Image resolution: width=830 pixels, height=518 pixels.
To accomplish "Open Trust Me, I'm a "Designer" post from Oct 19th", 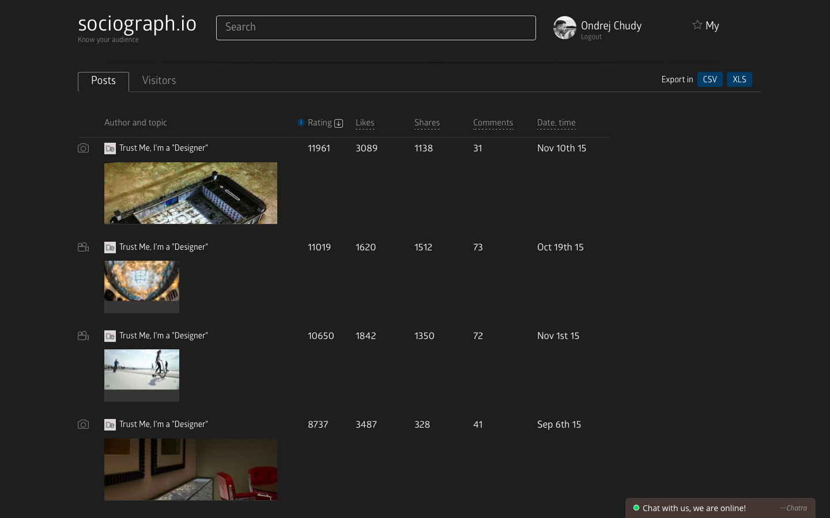I will click(164, 247).
